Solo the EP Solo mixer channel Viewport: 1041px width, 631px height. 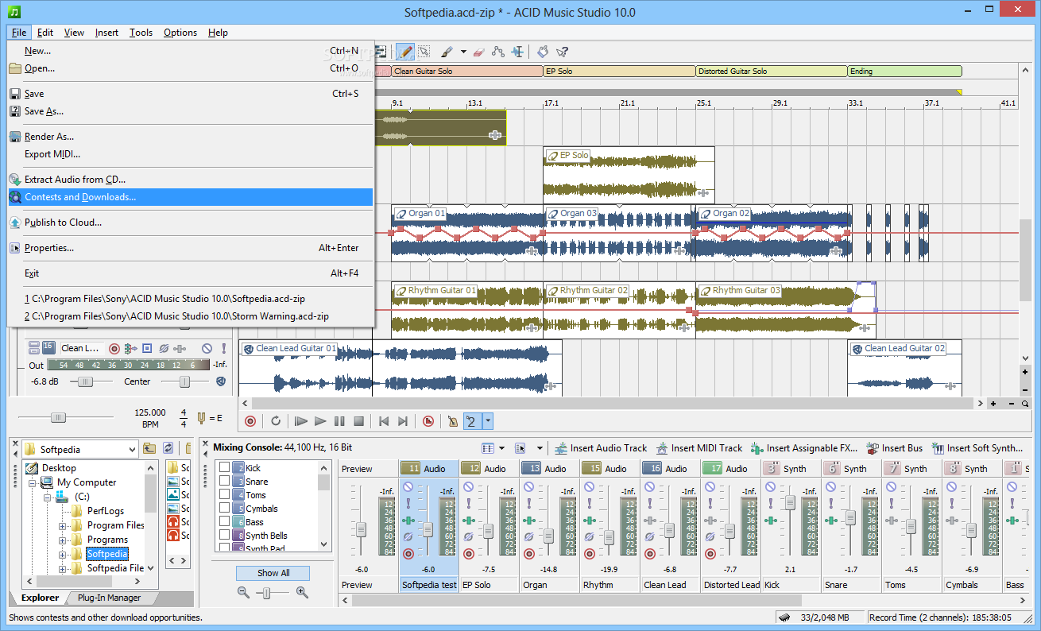[468, 503]
